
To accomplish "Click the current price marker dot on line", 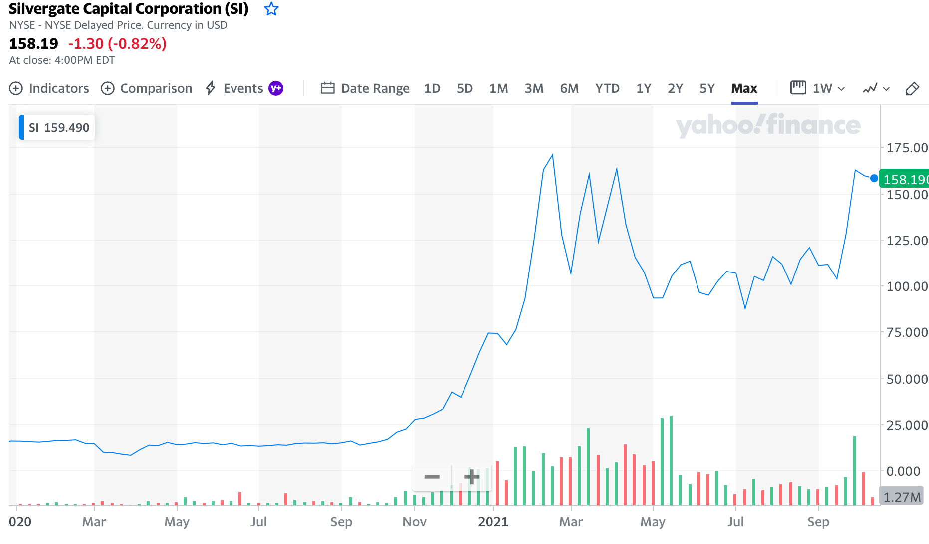I will point(874,178).
